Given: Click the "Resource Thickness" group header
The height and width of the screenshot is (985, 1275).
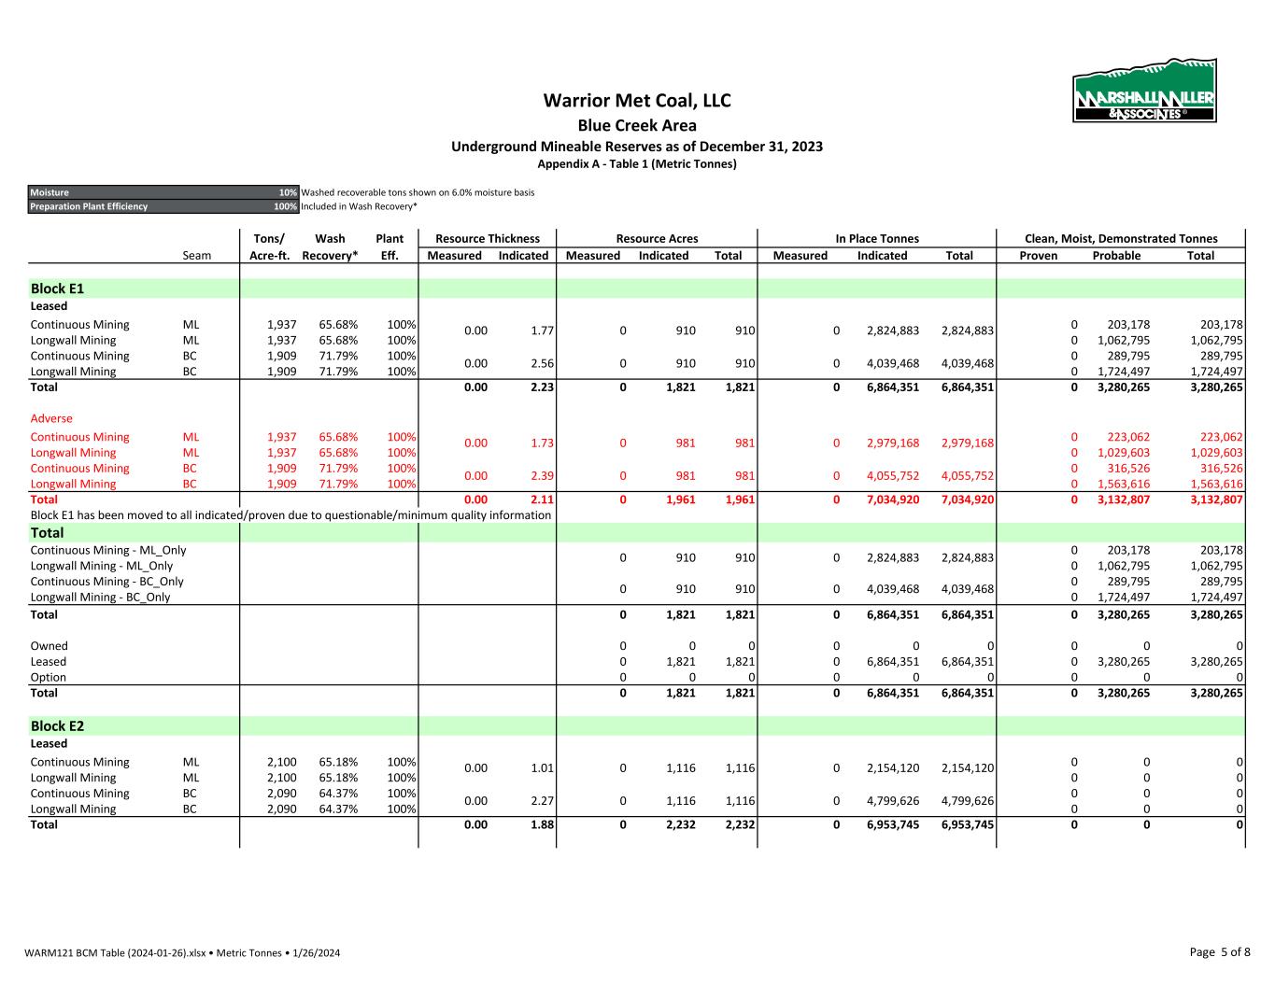Looking at the screenshot, I should point(487,239).
